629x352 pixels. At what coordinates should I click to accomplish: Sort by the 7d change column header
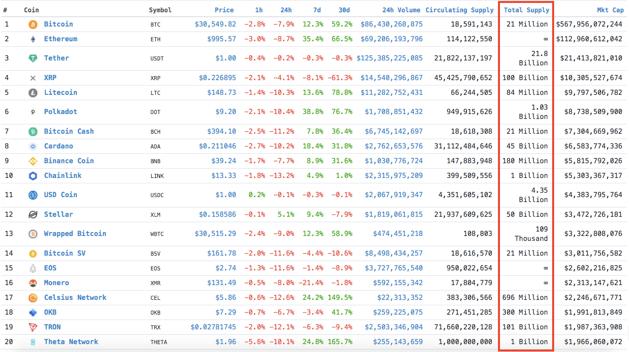pyautogui.click(x=317, y=10)
